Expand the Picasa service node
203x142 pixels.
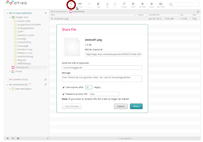[x=10, y=72]
